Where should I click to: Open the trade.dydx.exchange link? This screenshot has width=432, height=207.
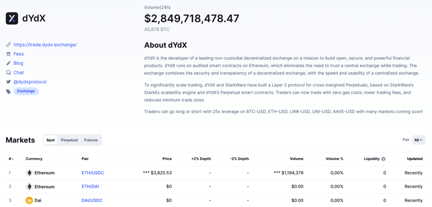pyautogui.click(x=45, y=44)
